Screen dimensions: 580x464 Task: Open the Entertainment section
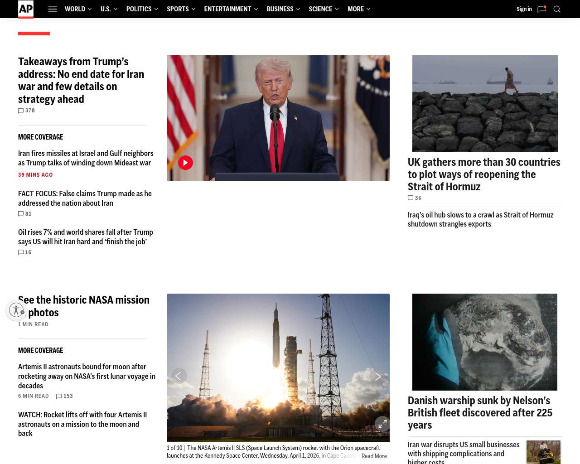pos(227,9)
